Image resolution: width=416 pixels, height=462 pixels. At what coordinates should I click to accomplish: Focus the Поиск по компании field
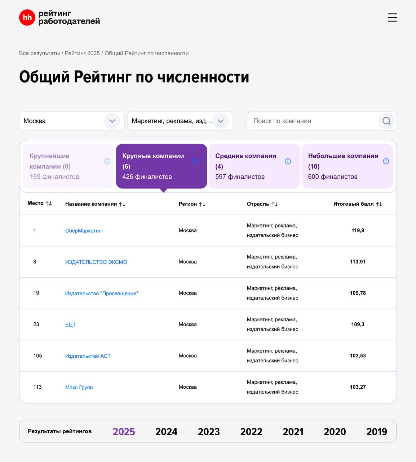pos(312,121)
